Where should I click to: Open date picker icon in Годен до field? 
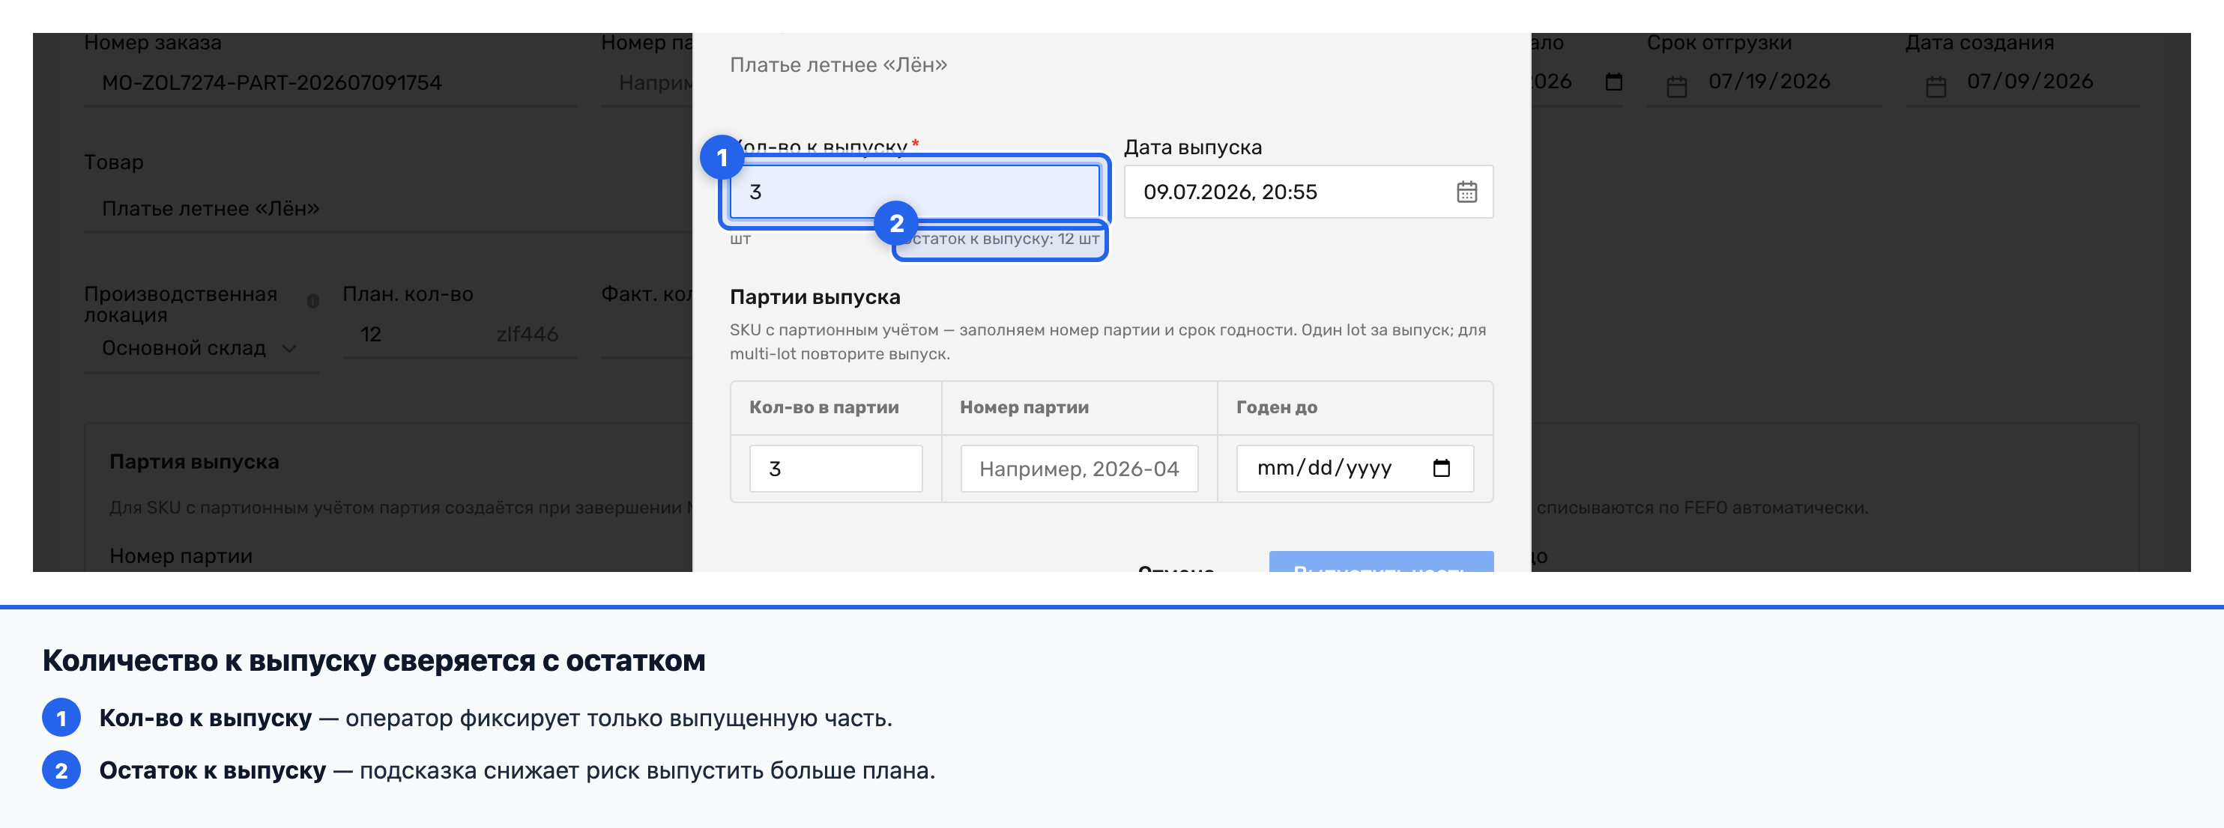pyautogui.click(x=1441, y=469)
